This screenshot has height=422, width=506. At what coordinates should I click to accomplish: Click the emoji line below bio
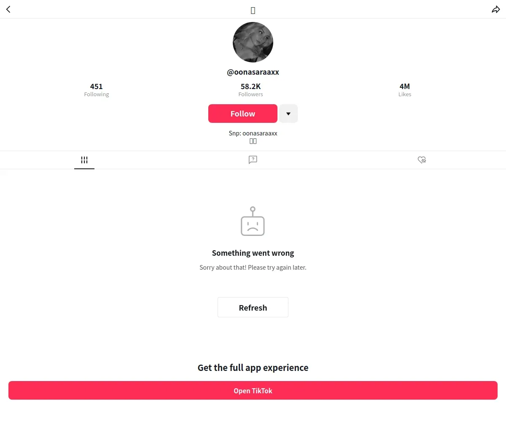(253, 141)
